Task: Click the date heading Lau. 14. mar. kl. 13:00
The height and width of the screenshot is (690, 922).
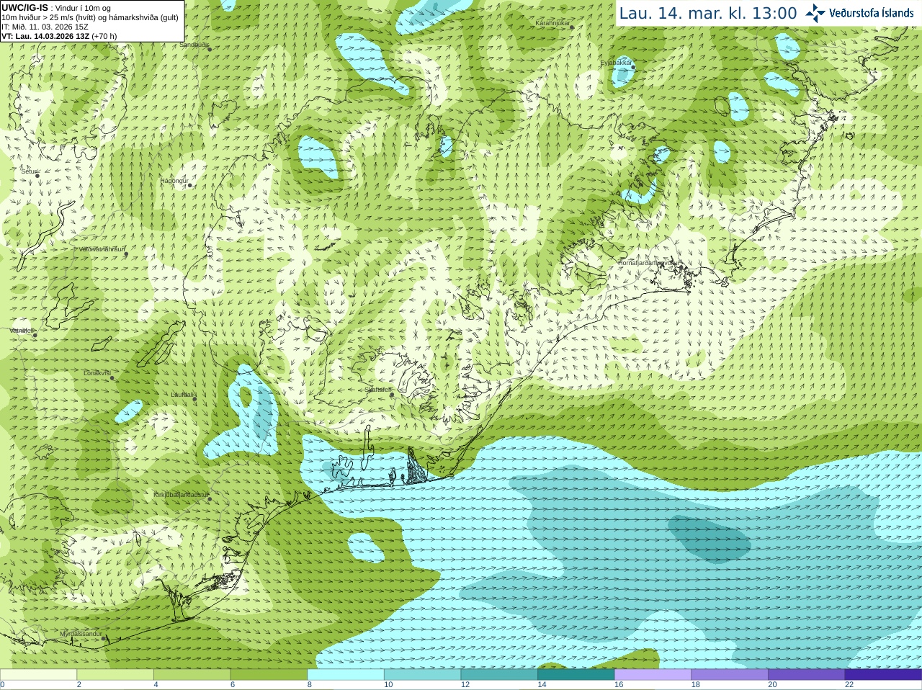Action: click(x=708, y=13)
